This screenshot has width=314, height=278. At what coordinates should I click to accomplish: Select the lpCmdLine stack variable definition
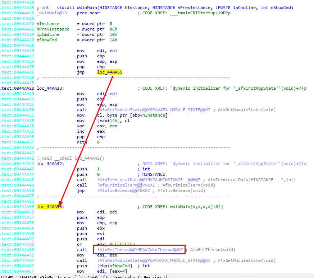[x=48, y=34]
